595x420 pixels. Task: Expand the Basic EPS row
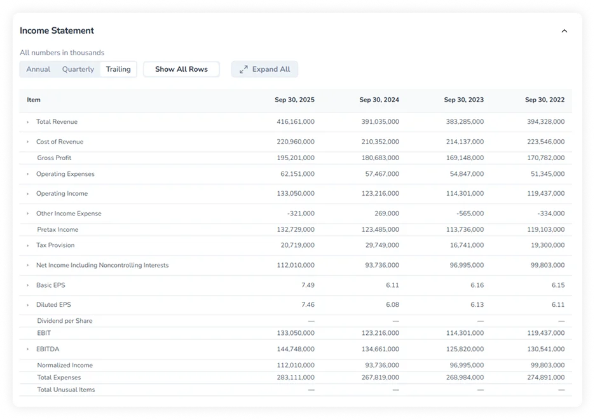(28, 285)
